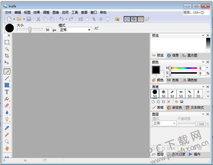Close the 预览 panel
The height and width of the screenshot is (165, 213).
pyautogui.click(x=208, y=35)
